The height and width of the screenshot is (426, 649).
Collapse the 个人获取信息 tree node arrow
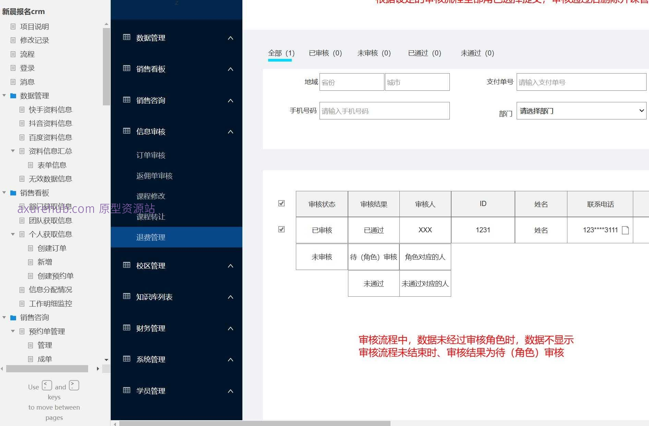[x=13, y=234]
